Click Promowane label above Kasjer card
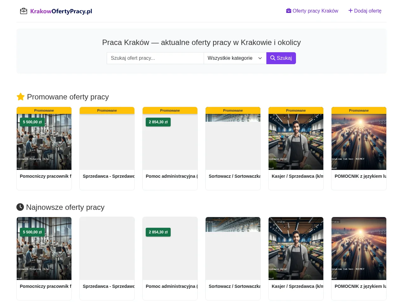The image size is (403, 302). tap(296, 110)
